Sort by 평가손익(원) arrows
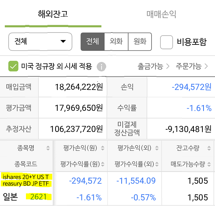The width and height of the screenshot is (215, 206). 103,148
